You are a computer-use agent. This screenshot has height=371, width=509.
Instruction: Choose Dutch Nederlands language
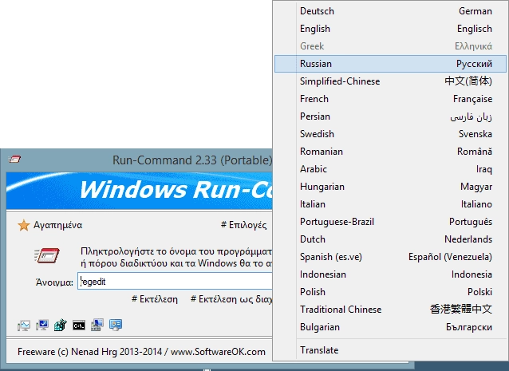coord(390,239)
